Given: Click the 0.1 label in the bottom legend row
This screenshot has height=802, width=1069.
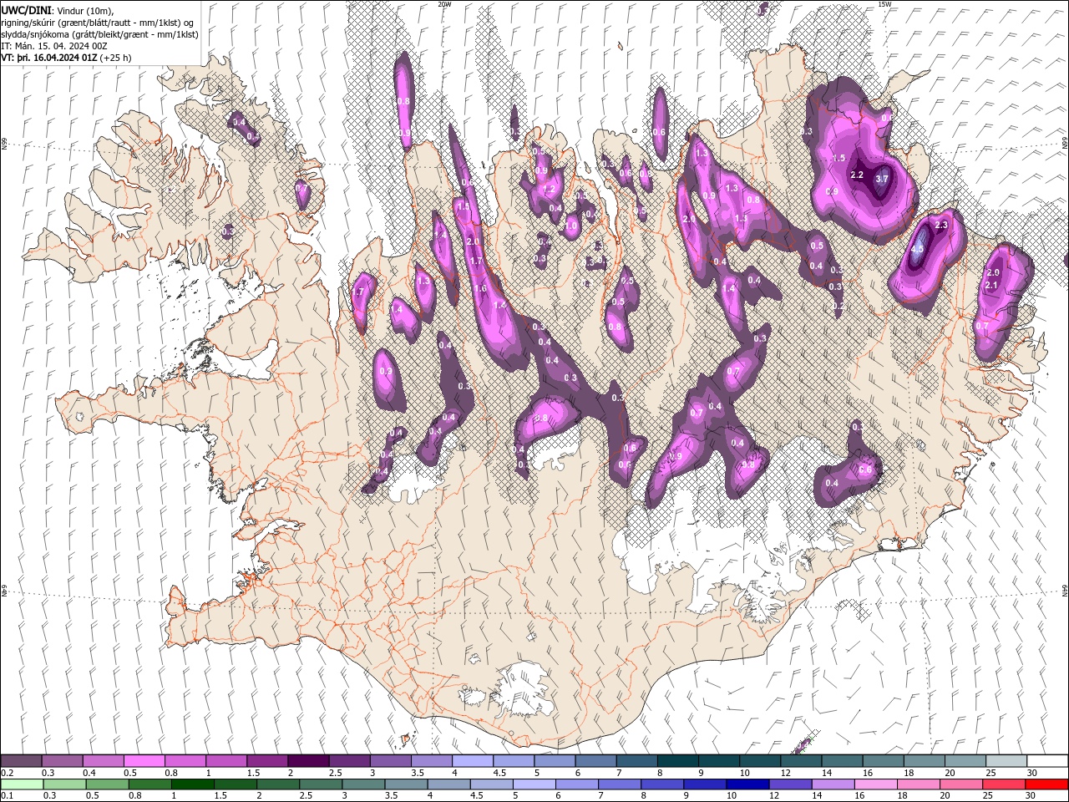Looking at the screenshot, I should [x=8, y=795].
